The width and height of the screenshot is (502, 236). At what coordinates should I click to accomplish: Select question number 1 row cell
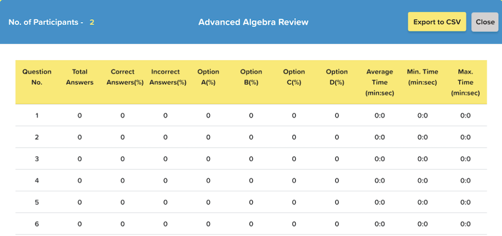pos(37,115)
